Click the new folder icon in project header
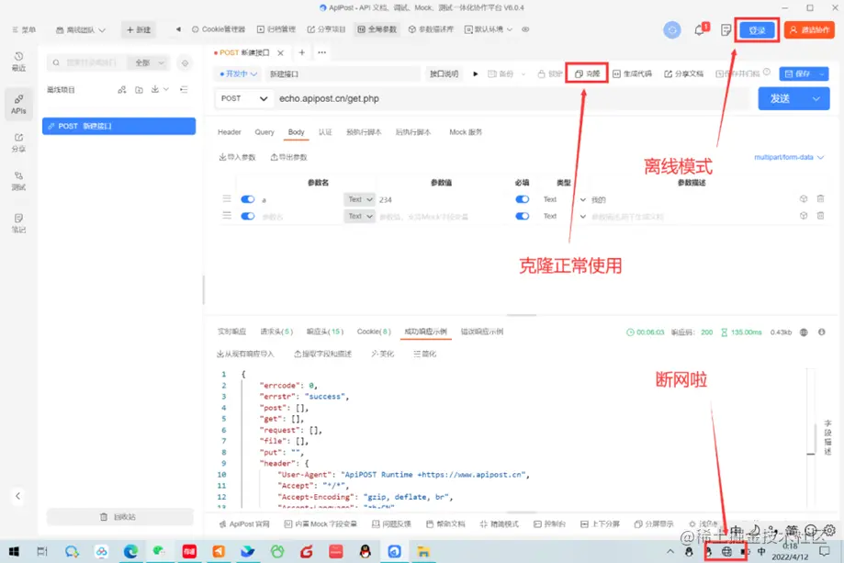Image resolution: width=844 pixels, height=563 pixels. [x=139, y=90]
